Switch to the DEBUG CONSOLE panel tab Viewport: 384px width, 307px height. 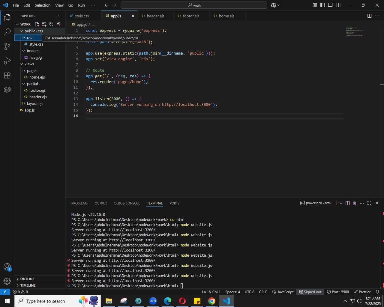(127, 203)
